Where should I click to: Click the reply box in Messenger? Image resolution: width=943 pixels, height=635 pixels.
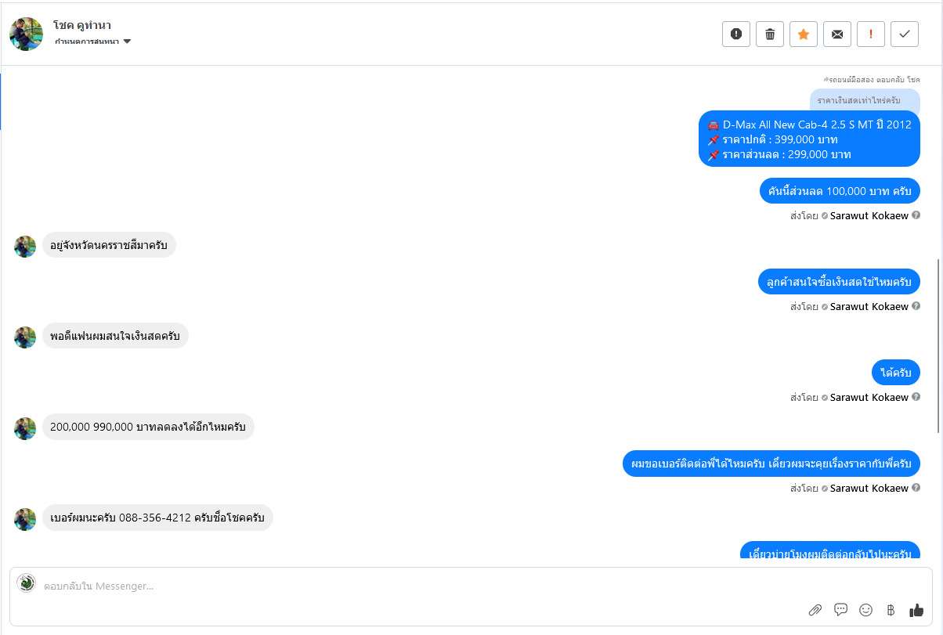pyautogui.click(x=392, y=586)
